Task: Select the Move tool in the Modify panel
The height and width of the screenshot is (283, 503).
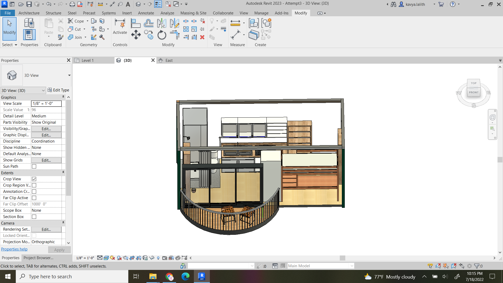Action: pos(136,34)
